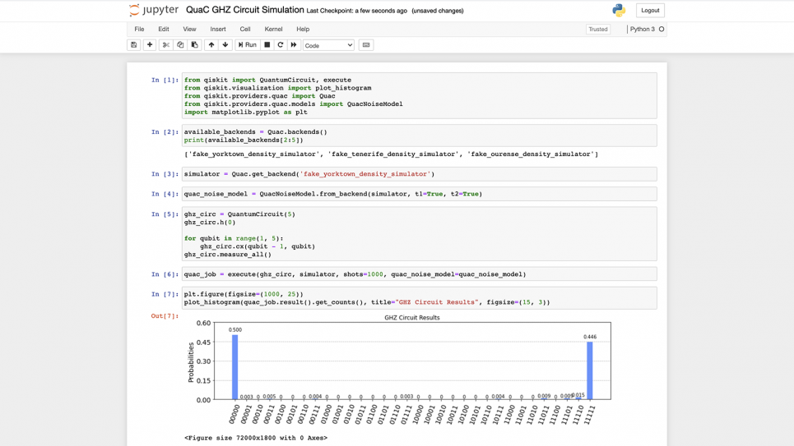Screen dimensions: 794x446
Task: Click the Logout button
Action: (650, 11)
